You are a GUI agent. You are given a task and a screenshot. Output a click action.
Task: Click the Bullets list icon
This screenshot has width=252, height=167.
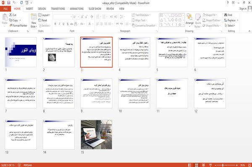click(x=98, y=16)
